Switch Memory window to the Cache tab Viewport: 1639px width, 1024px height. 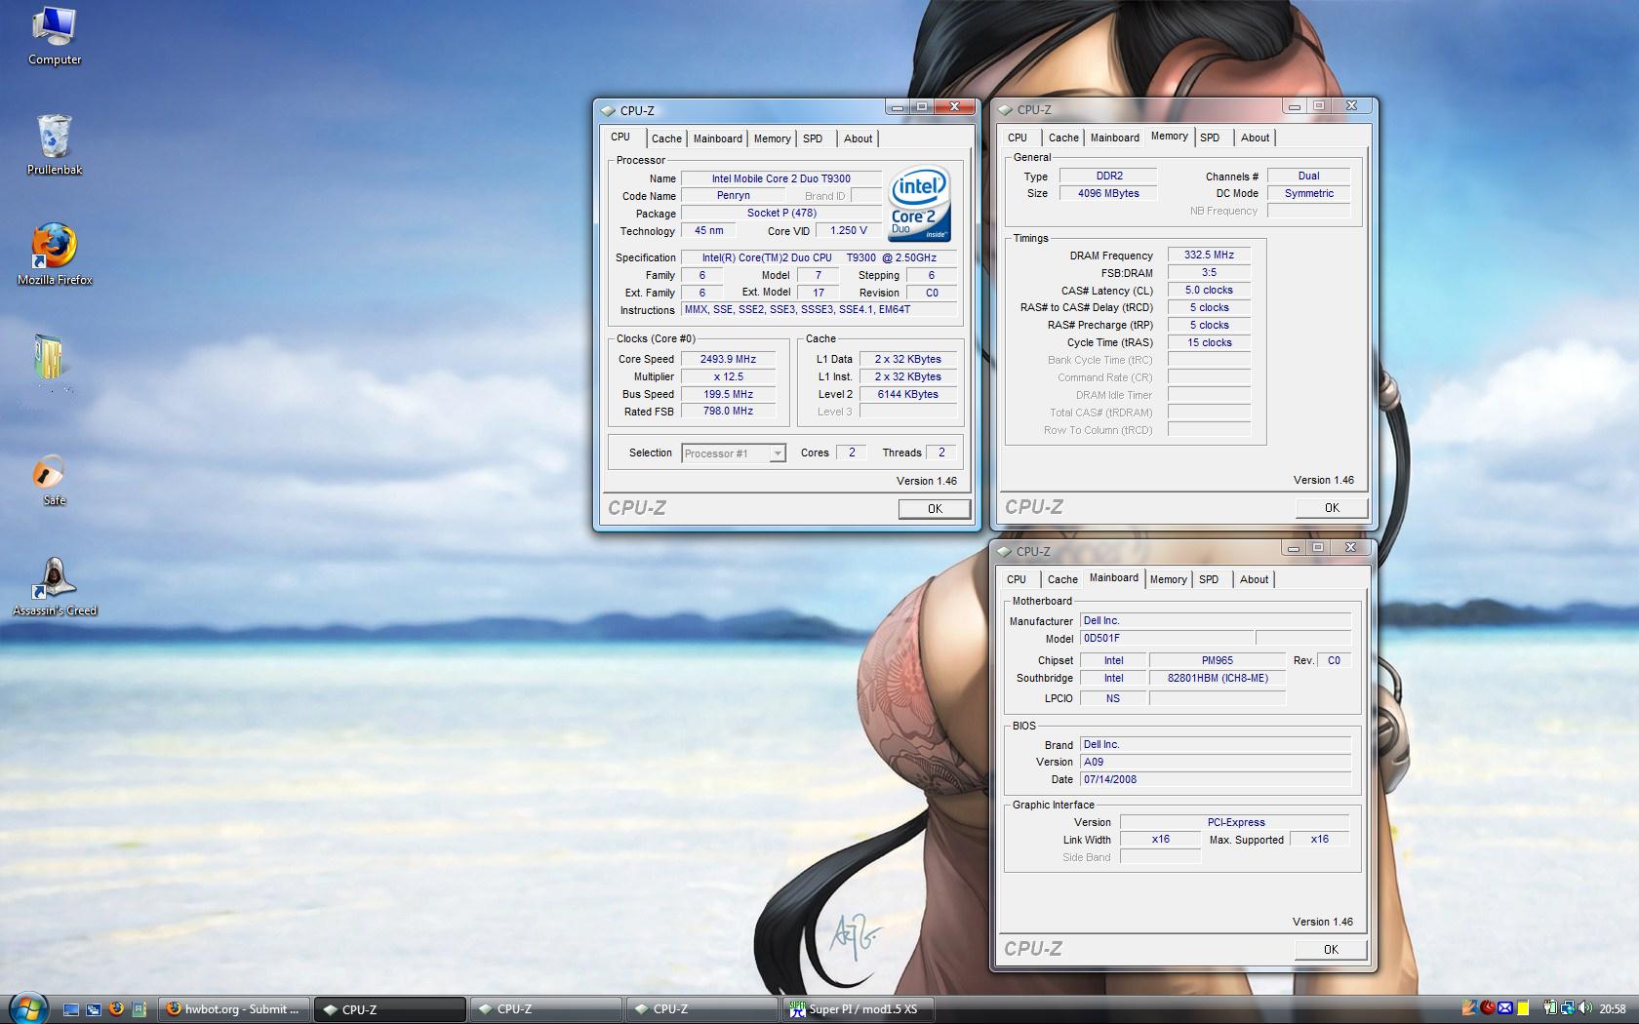coord(1063,138)
